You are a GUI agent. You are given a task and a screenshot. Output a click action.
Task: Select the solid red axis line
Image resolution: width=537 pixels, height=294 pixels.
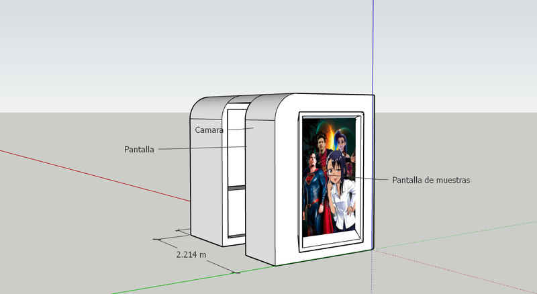pyautogui.click(x=94, y=175)
